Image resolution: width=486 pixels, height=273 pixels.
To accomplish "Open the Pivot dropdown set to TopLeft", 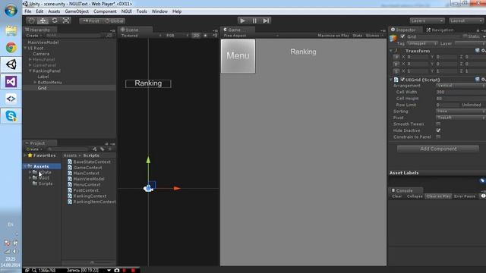I will [x=461, y=118].
